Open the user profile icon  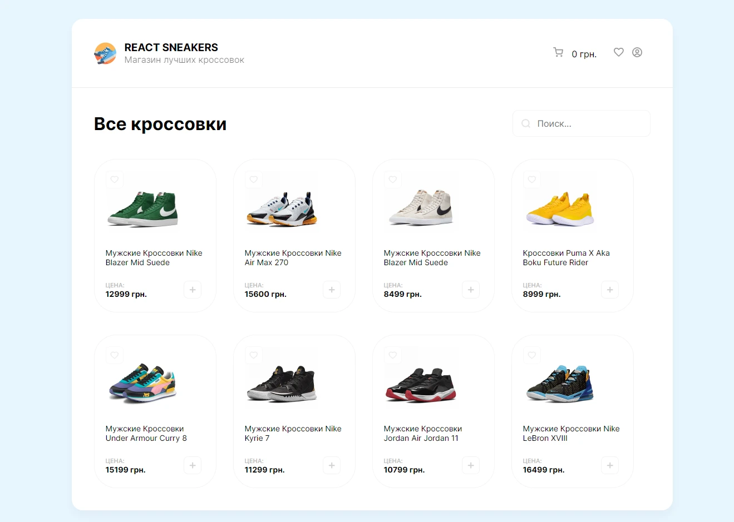pyautogui.click(x=637, y=52)
